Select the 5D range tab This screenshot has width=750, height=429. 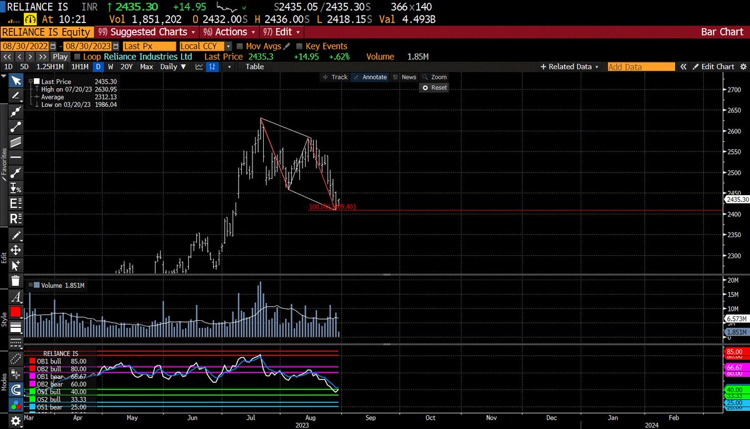[24, 66]
